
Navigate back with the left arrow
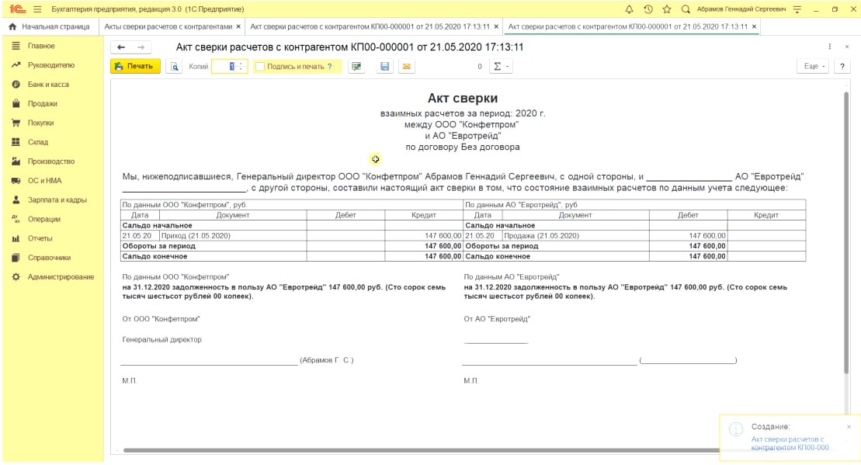(x=121, y=47)
